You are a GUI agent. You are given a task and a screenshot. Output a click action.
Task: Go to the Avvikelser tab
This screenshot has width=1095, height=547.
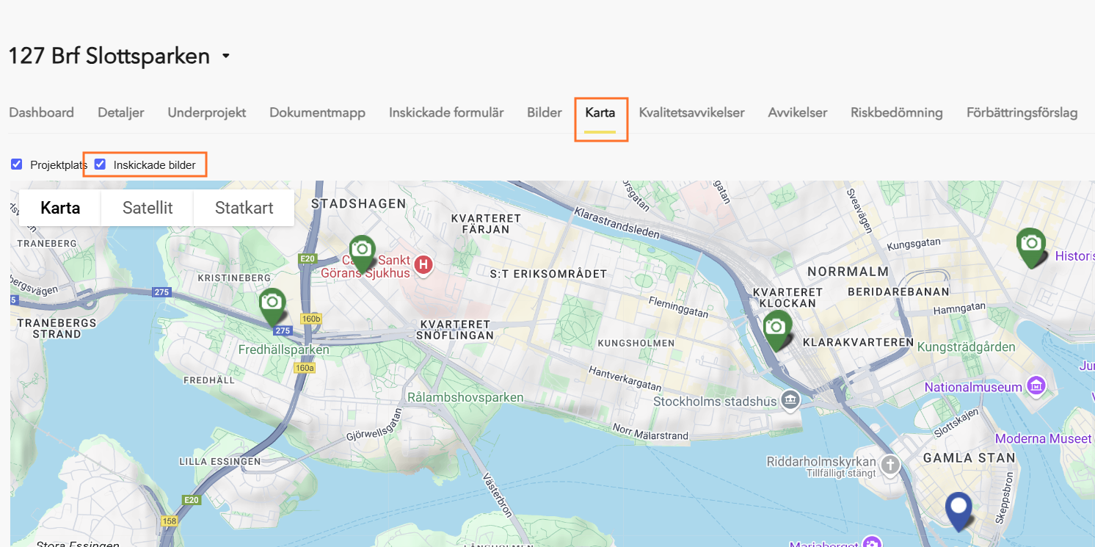(x=798, y=112)
